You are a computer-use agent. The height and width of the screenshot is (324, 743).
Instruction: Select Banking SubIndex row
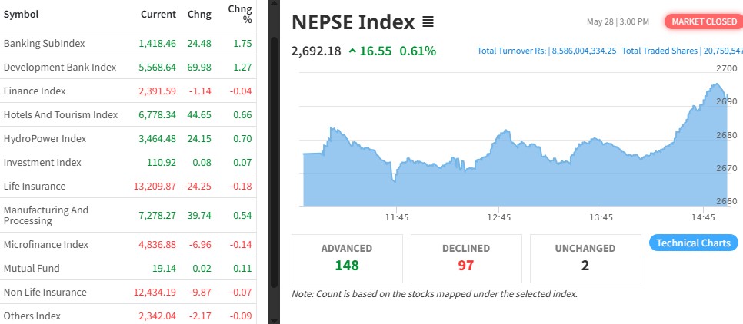pos(45,43)
